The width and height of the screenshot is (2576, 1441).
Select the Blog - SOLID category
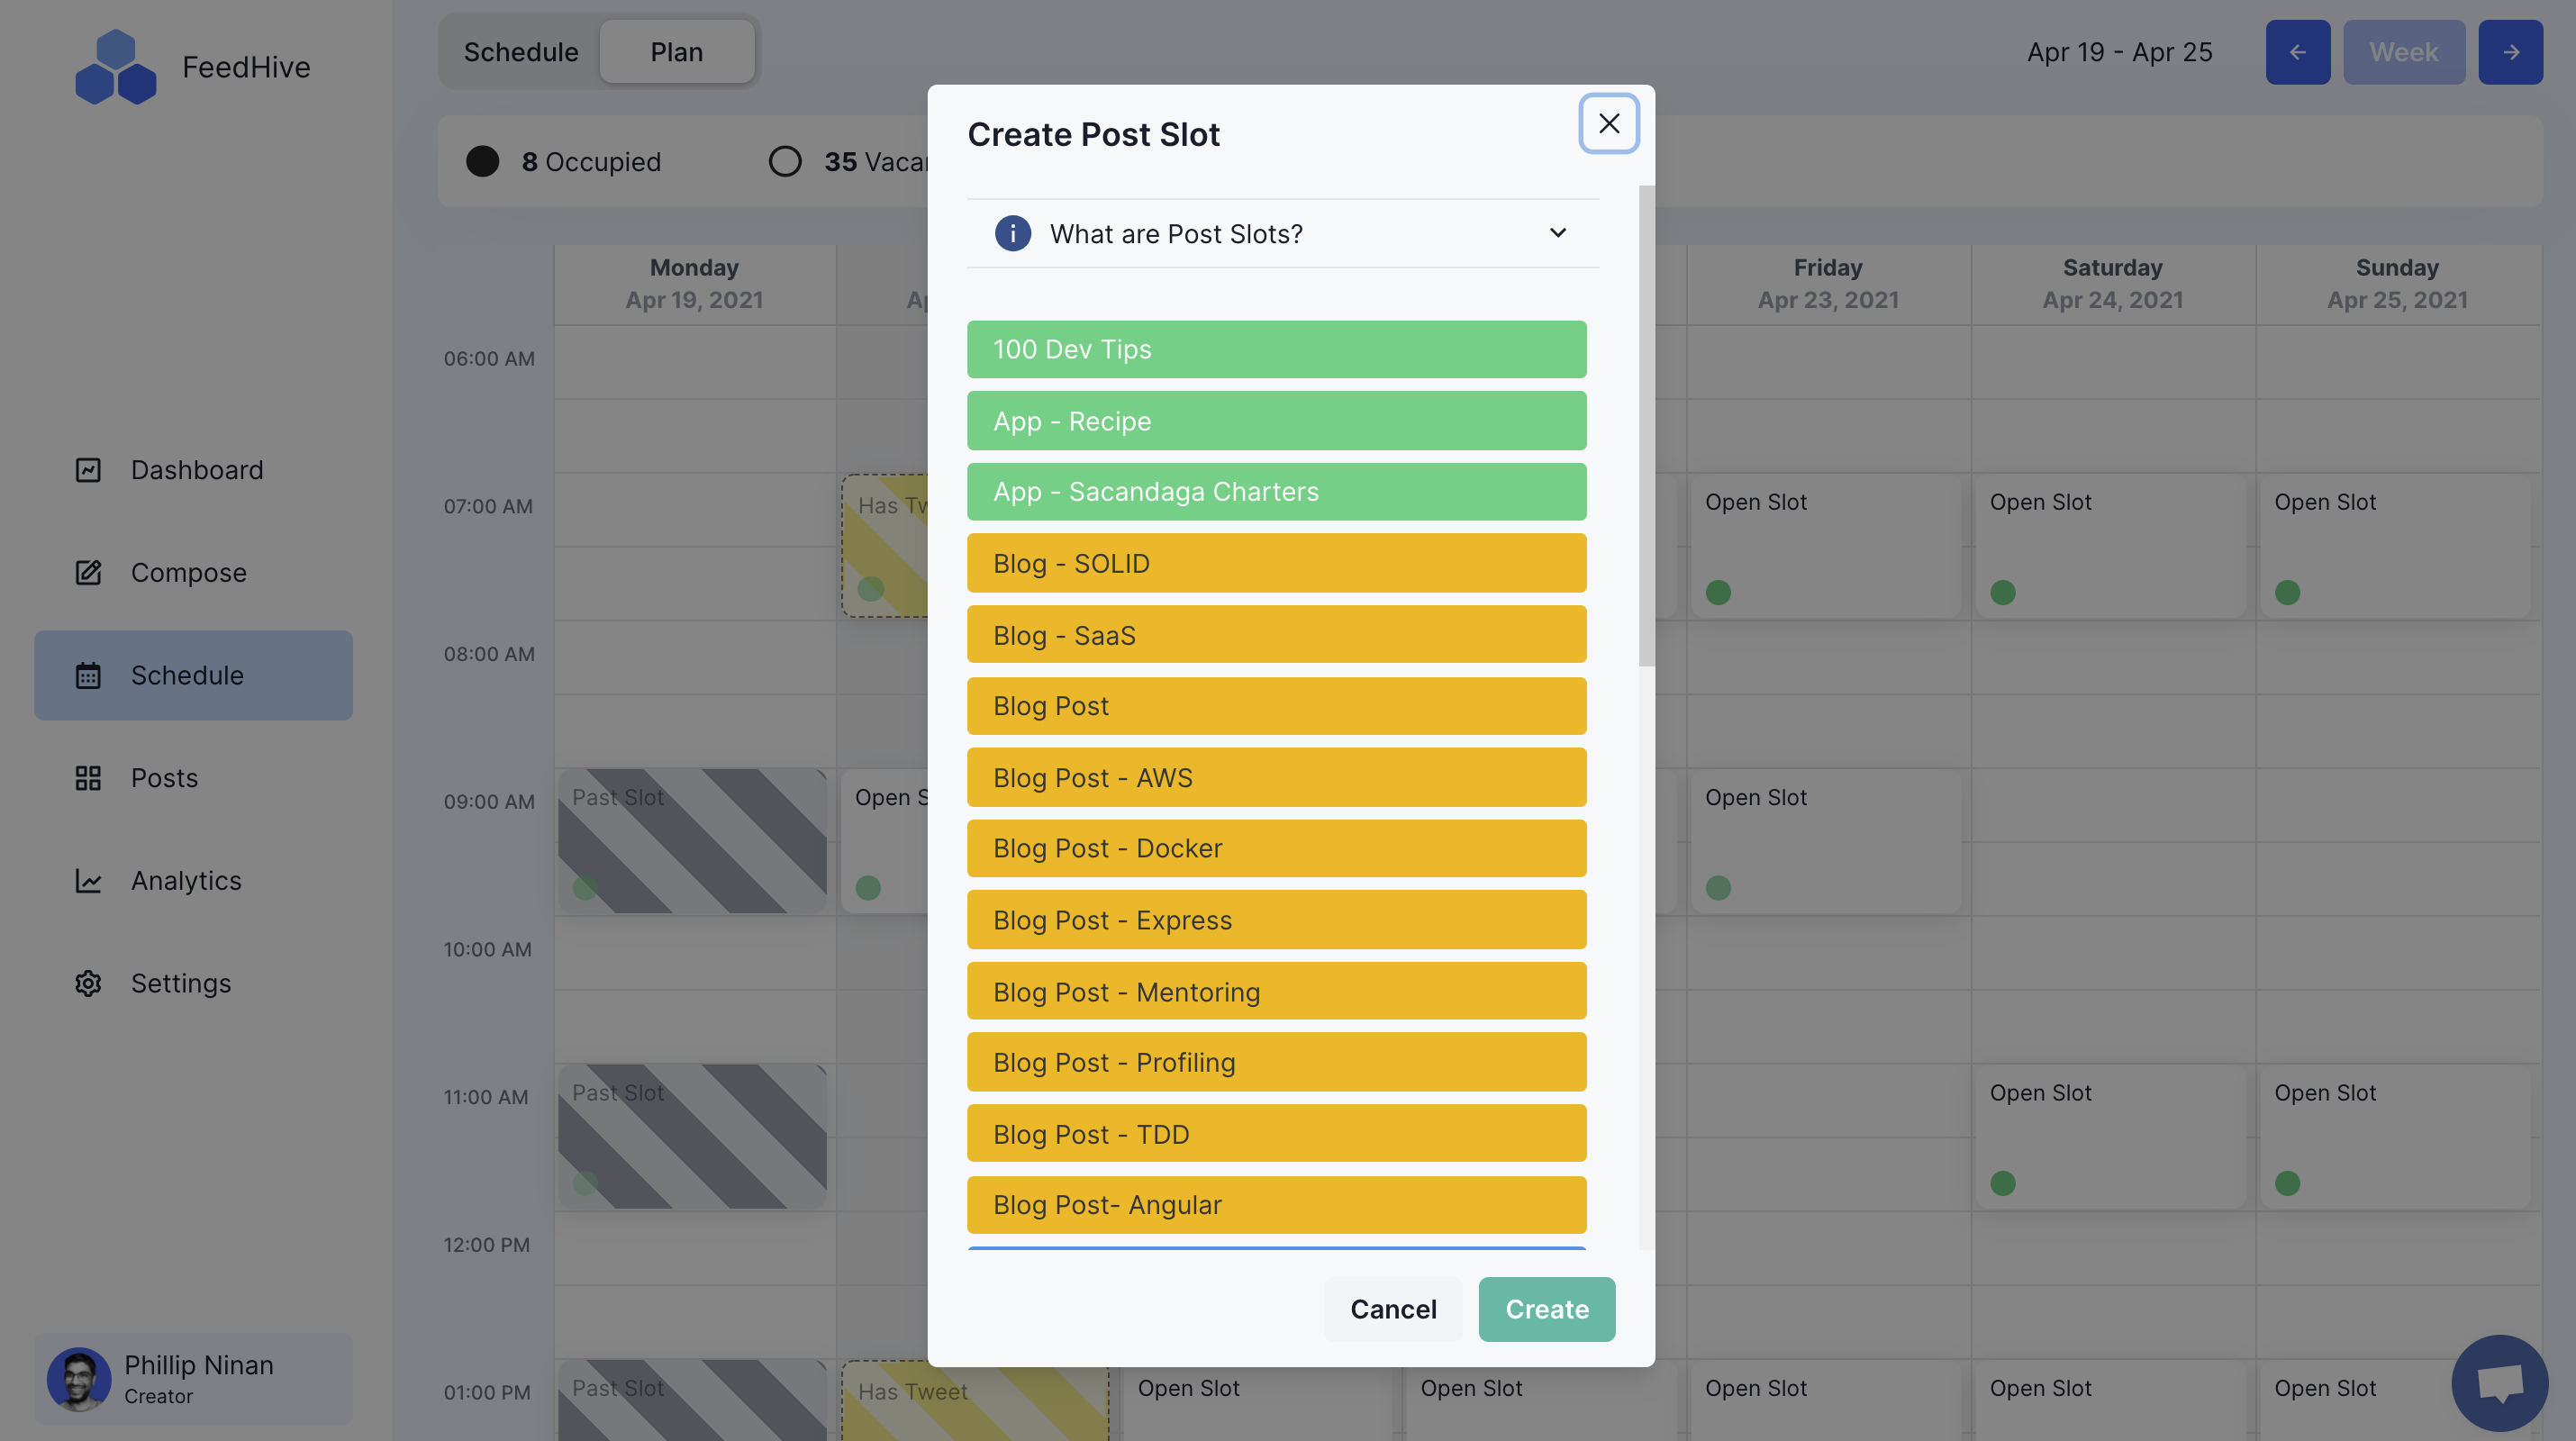pos(1276,563)
